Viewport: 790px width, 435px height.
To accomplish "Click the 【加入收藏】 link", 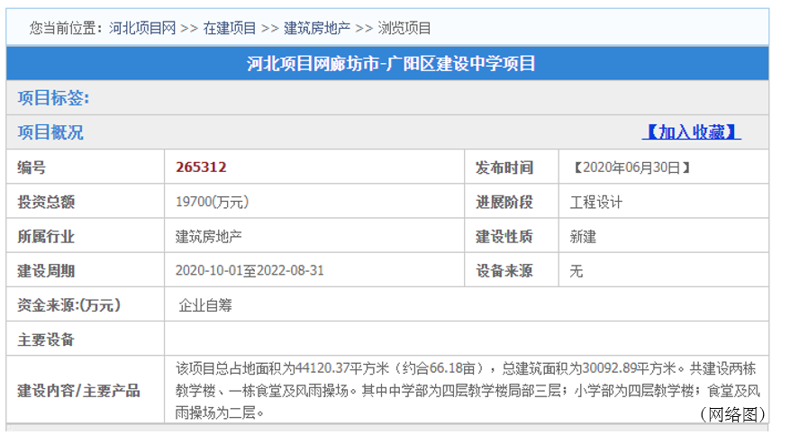I will pos(692,132).
